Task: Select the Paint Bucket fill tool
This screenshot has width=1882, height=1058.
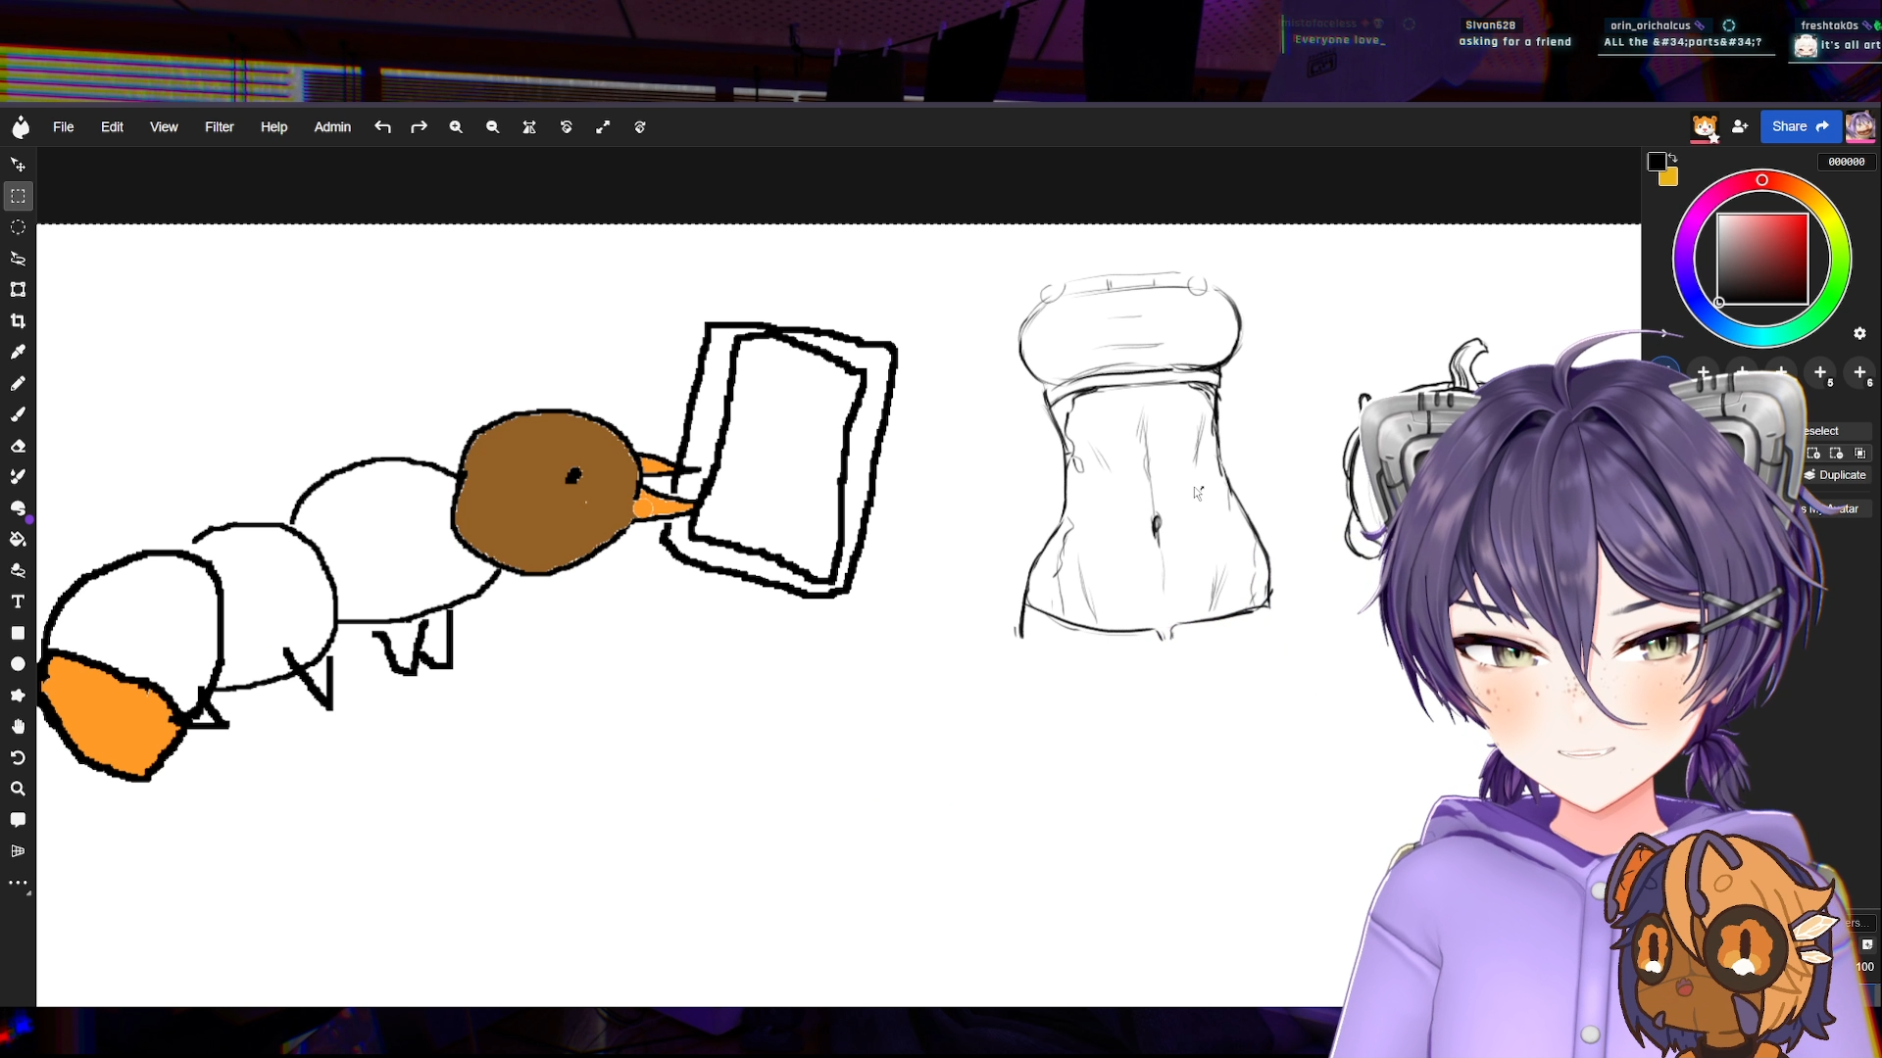Action: click(18, 539)
